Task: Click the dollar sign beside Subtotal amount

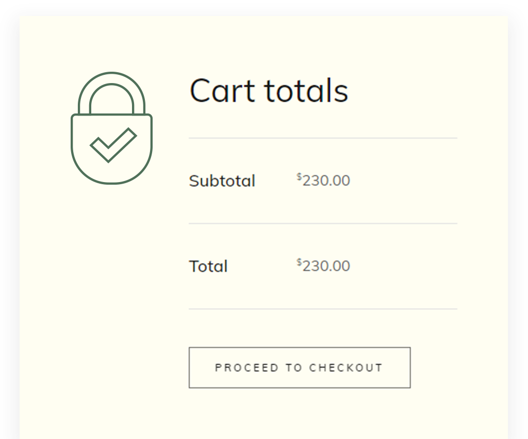Action: click(299, 176)
